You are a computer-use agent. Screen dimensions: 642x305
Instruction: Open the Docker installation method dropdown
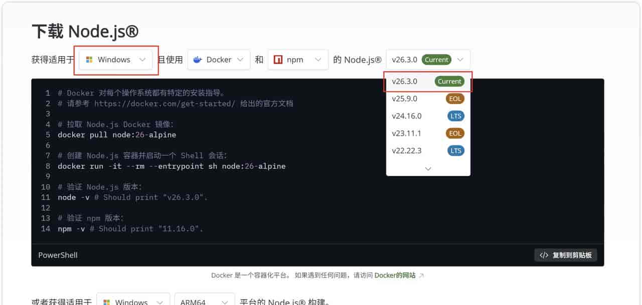[219, 60]
